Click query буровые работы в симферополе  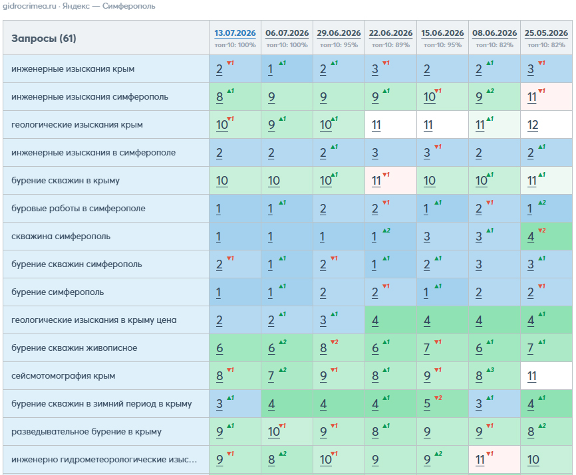coord(78,209)
